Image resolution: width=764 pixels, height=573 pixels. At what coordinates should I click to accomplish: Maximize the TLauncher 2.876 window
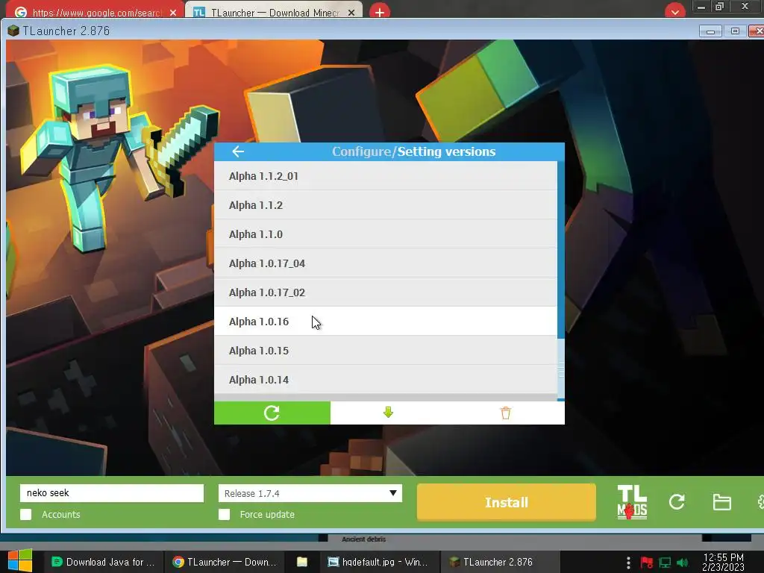tap(735, 31)
